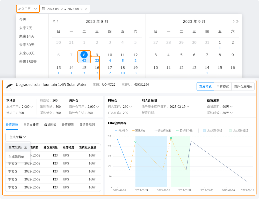Select August 10 in the calendar
The image size is (259, 199).
point(110,55)
